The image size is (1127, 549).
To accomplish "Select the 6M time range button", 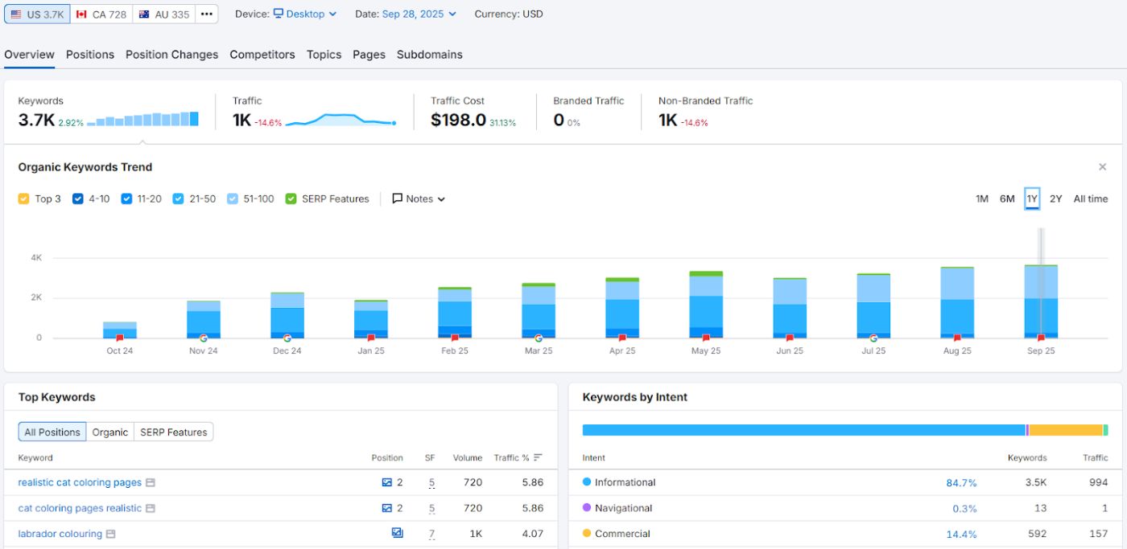I will click(x=1006, y=199).
